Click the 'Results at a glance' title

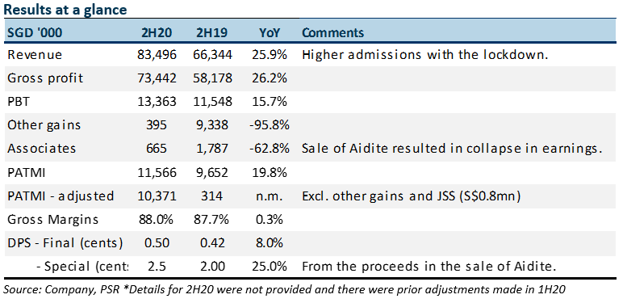65,10
